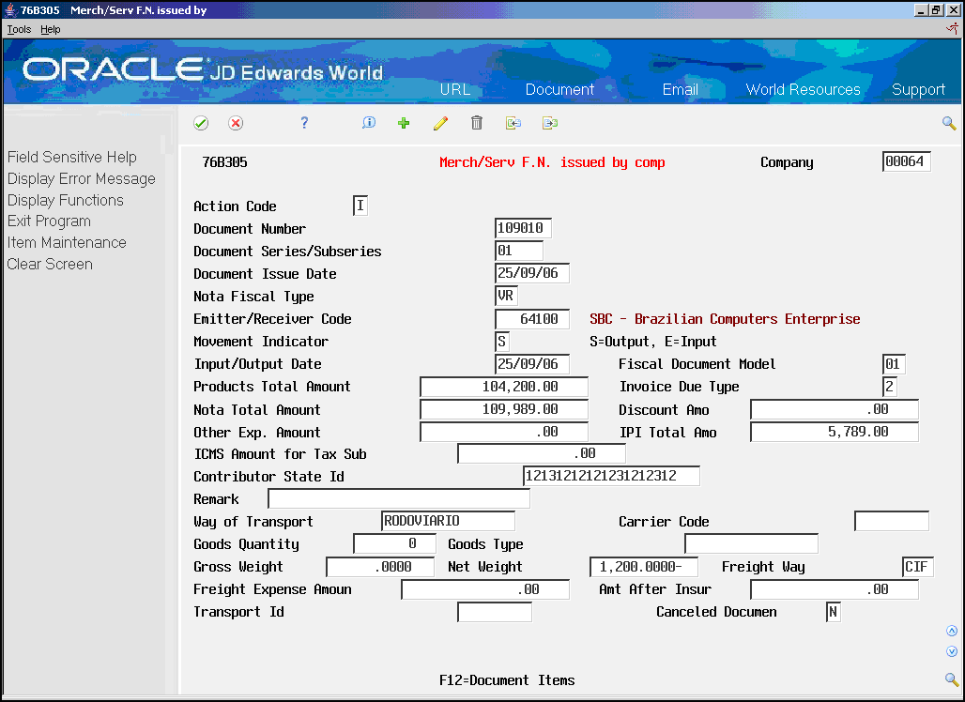Click the Gross Weight field
The width and height of the screenshot is (965, 702).
coord(380,567)
